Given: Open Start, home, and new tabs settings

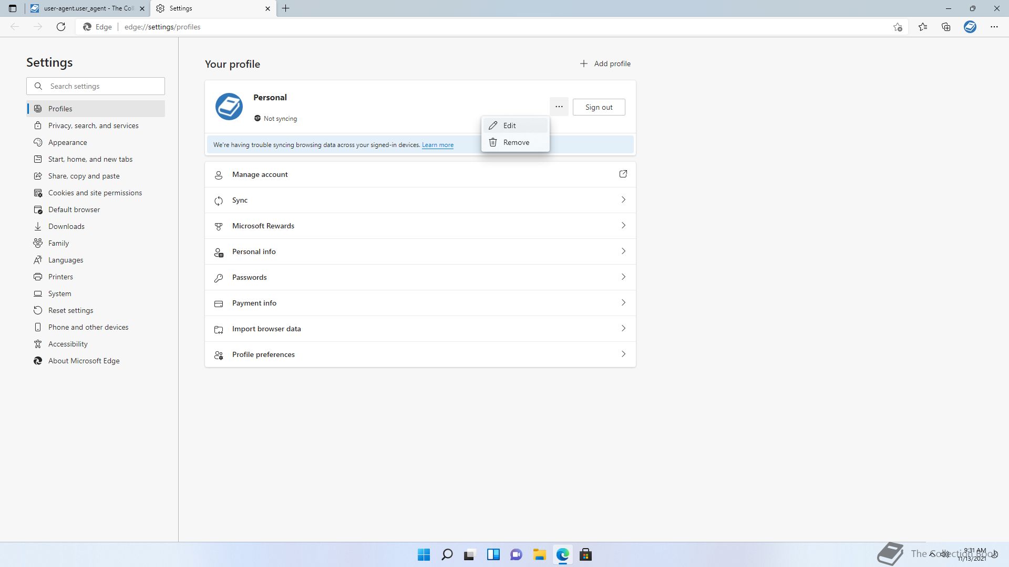Looking at the screenshot, I should (96, 159).
